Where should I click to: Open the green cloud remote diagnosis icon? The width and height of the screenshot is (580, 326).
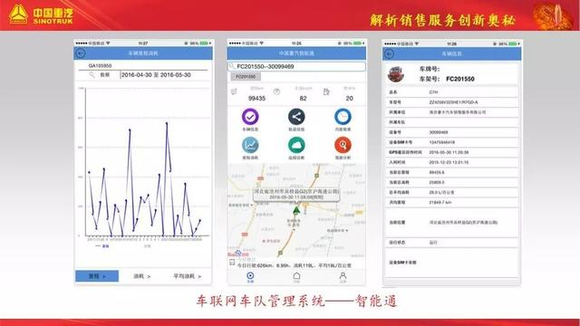pyautogui.click(x=296, y=145)
